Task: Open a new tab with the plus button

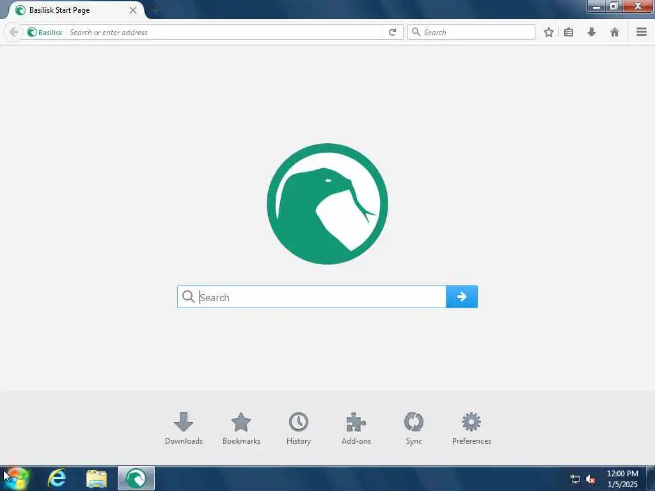Action: (155, 10)
